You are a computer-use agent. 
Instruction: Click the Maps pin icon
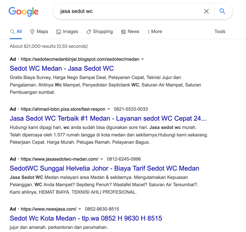coord(32,32)
